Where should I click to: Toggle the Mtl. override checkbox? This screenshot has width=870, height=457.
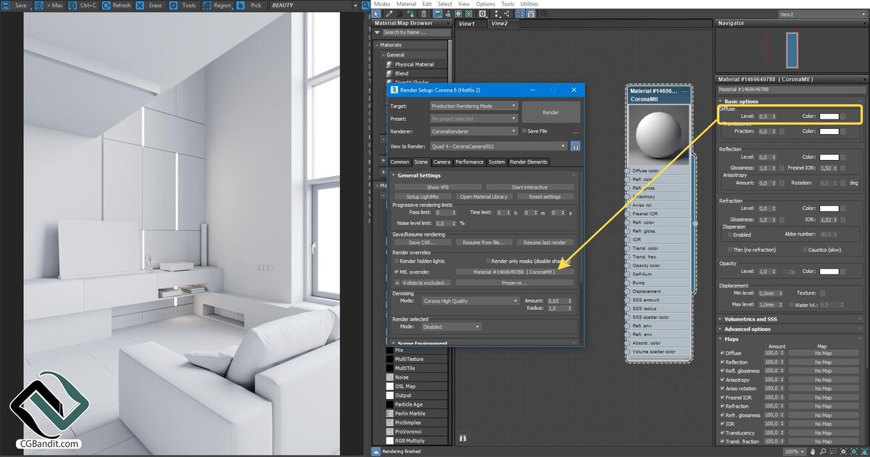pos(396,272)
